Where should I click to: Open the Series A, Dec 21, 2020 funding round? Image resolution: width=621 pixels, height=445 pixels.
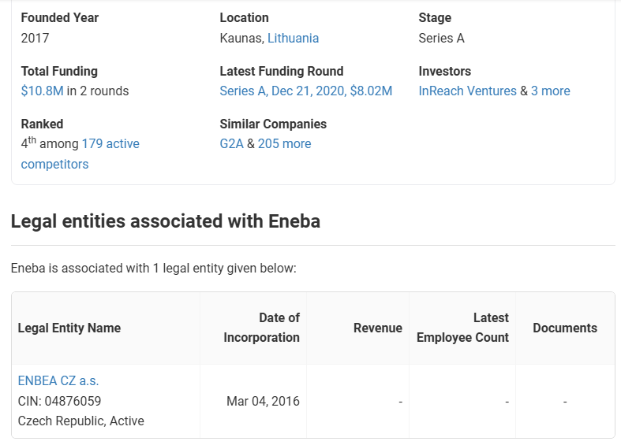[305, 91]
